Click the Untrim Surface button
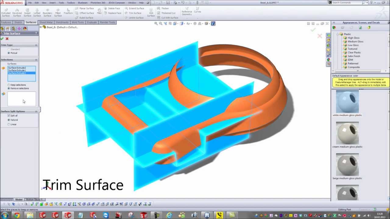This screenshot has width=390, height=219. [134, 18]
